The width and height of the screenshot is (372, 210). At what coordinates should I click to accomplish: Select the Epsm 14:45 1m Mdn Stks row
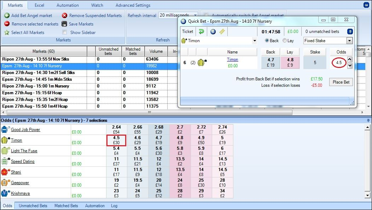[90, 79]
